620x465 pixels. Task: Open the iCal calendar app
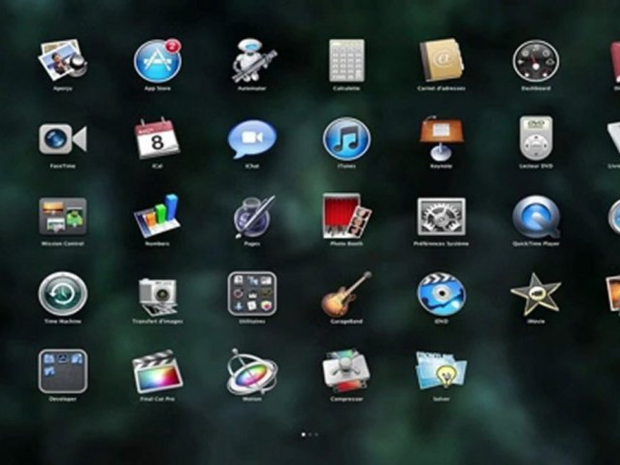point(158,138)
